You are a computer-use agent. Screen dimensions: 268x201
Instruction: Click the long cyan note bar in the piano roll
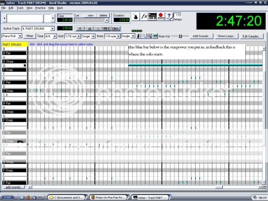pyautogui.click(x=195, y=65)
